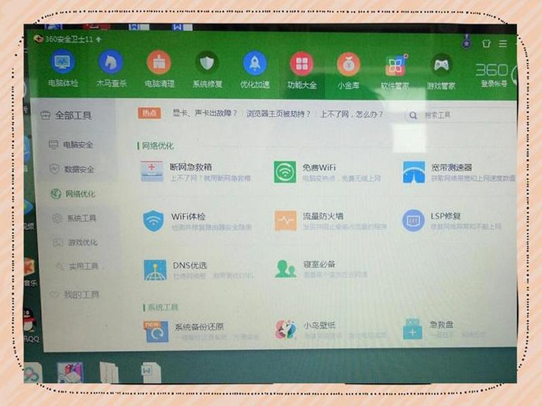Launch 系统备份还原 restore icon
Viewport: 542px width, 406px height.
tap(157, 331)
